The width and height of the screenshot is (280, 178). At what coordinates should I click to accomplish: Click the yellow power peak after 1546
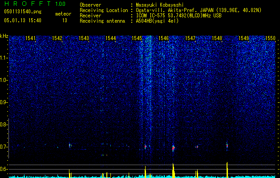(173, 170)
